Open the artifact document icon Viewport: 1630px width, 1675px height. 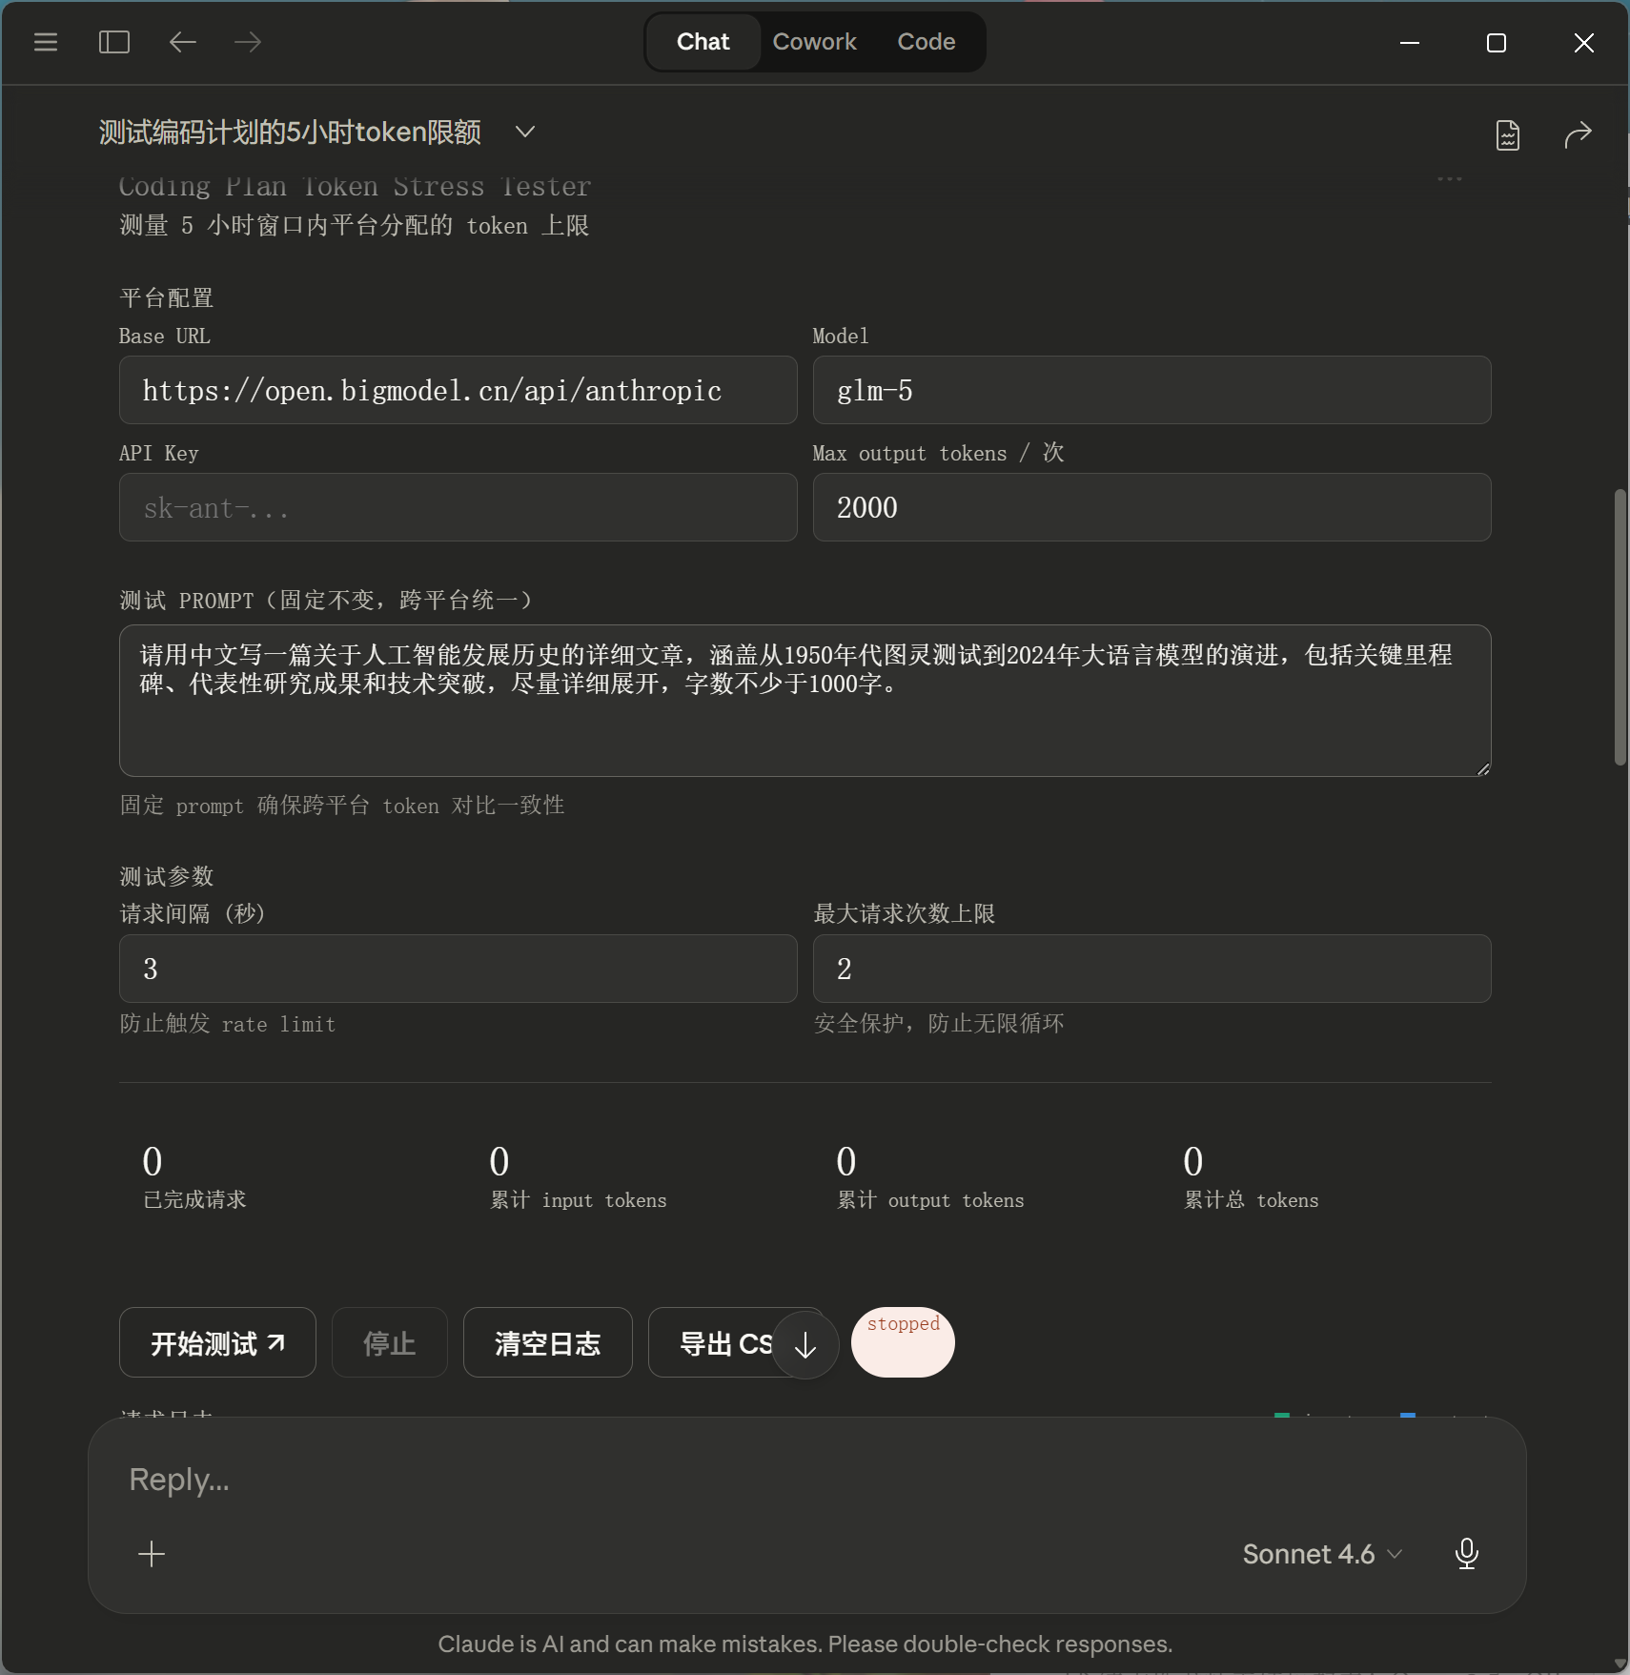click(1507, 135)
